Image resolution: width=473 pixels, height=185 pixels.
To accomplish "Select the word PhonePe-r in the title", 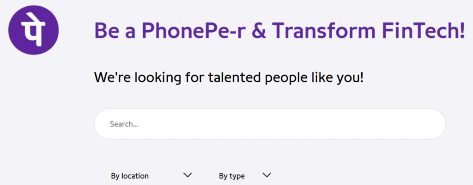I will (x=193, y=31).
